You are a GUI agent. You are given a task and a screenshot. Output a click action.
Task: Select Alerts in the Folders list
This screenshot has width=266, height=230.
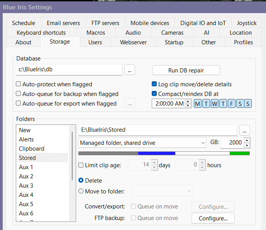pyautogui.click(x=26, y=139)
